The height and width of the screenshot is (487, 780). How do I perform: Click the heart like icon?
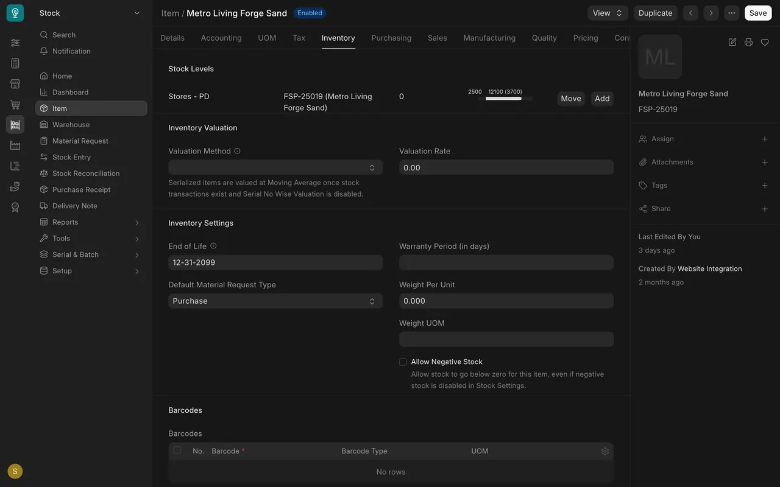coord(765,42)
